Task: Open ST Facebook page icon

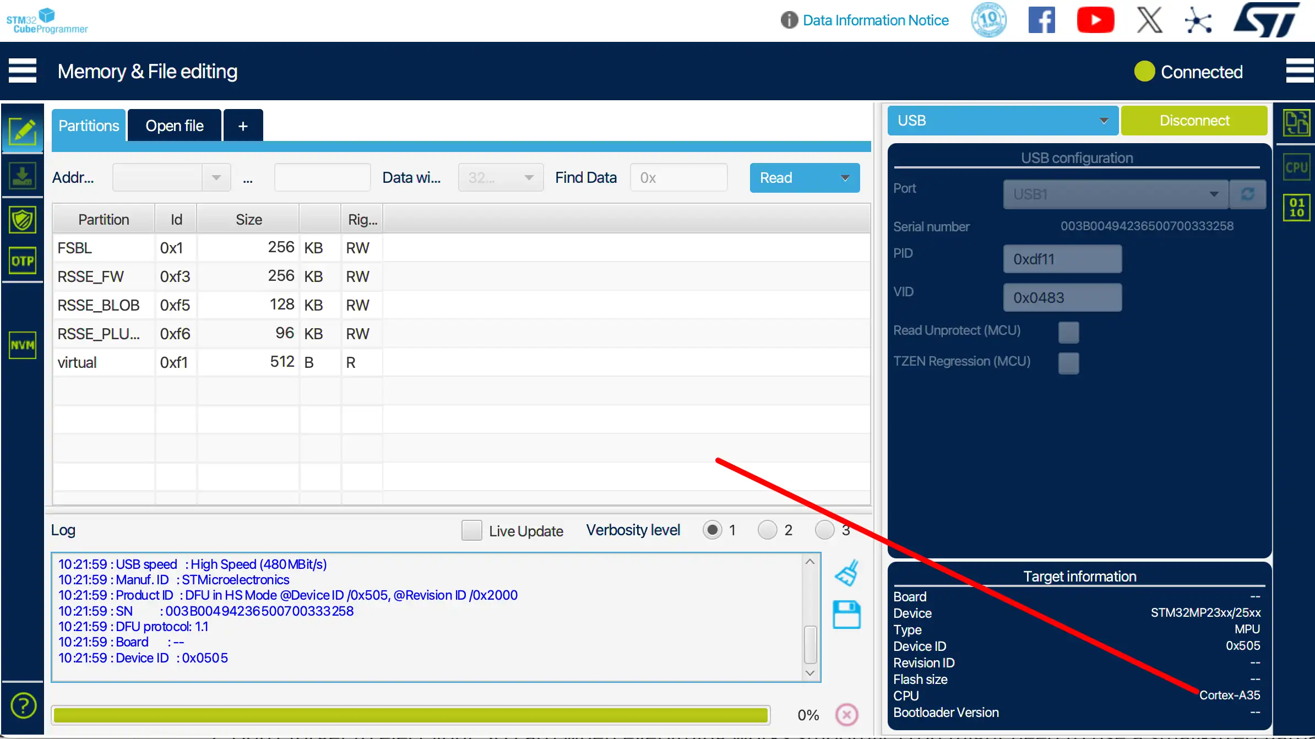Action: (1042, 20)
